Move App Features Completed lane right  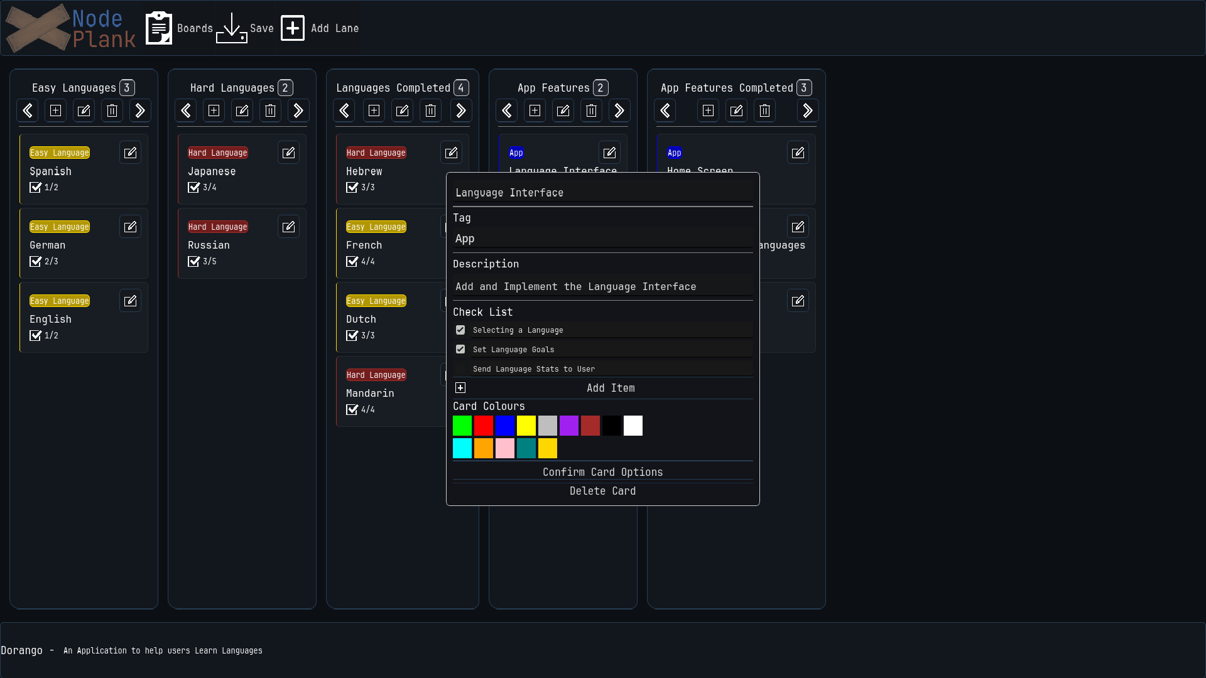pyautogui.click(x=808, y=110)
